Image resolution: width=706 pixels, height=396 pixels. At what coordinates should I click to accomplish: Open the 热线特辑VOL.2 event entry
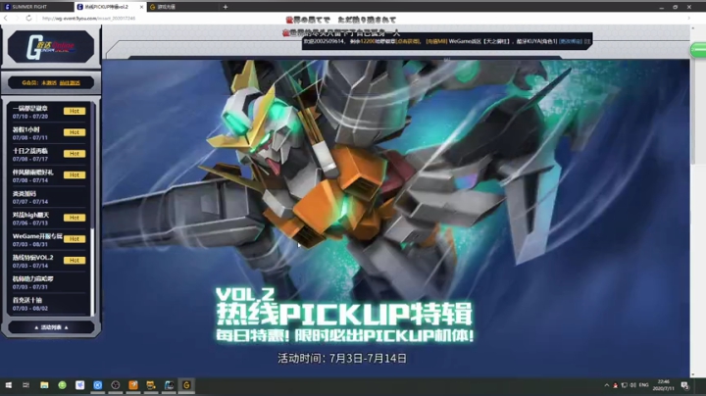click(x=49, y=262)
